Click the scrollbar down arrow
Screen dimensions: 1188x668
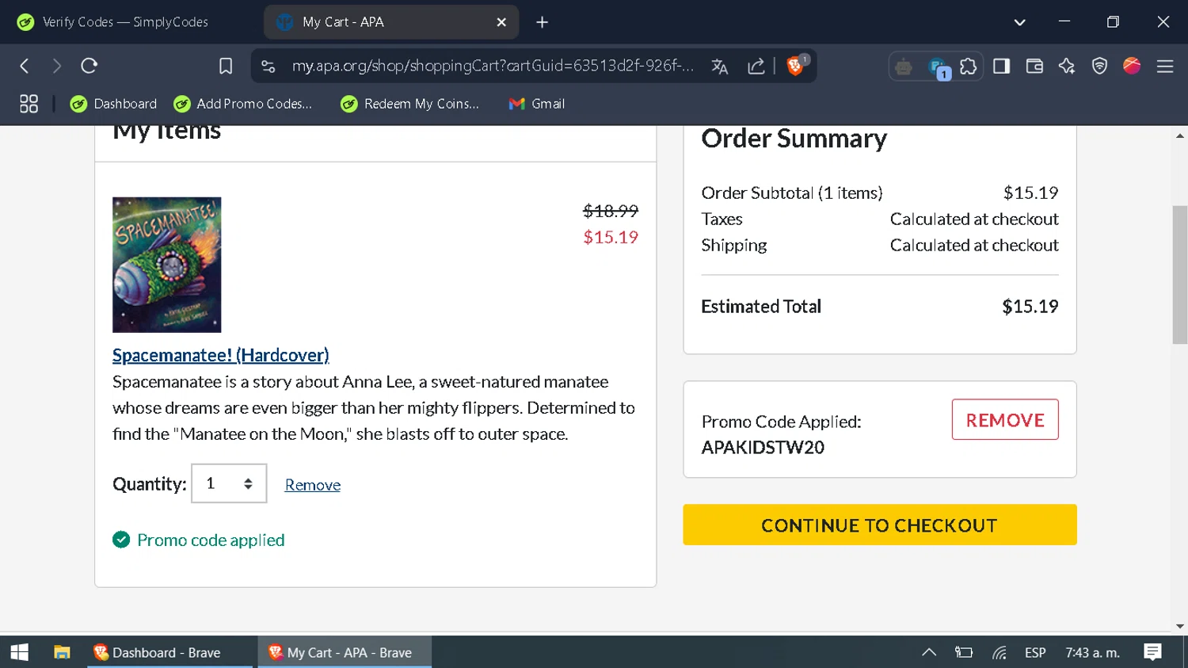(x=1180, y=626)
